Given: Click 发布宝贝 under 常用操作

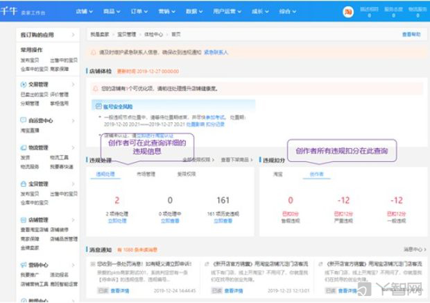Looking at the screenshot, I should pyautogui.click(x=30, y=60).
